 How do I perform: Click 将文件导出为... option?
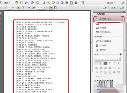(x=105, y=32)
